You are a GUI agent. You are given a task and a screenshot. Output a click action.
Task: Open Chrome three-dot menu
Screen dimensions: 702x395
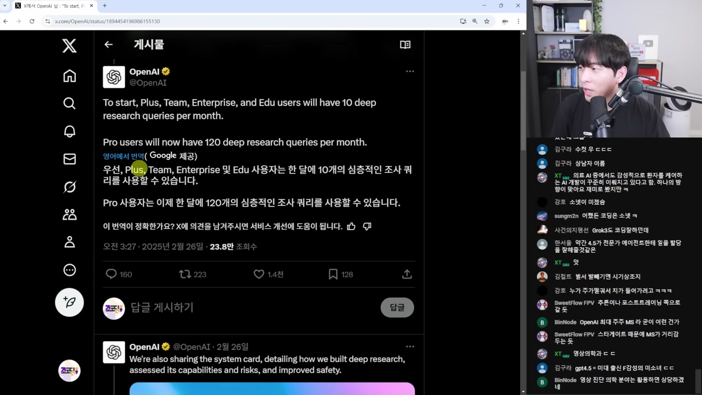518,21
